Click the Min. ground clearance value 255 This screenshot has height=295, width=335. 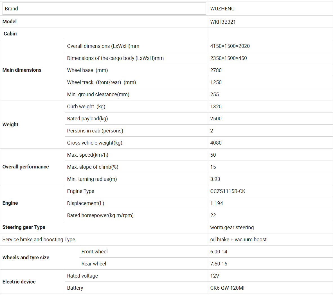(x=215, y=94)
